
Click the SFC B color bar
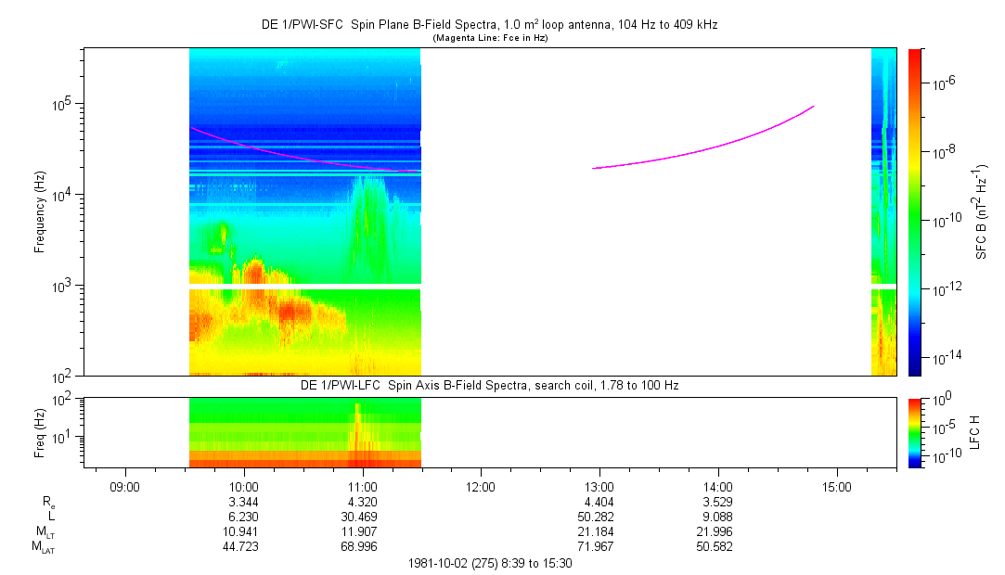coord(914,211)
